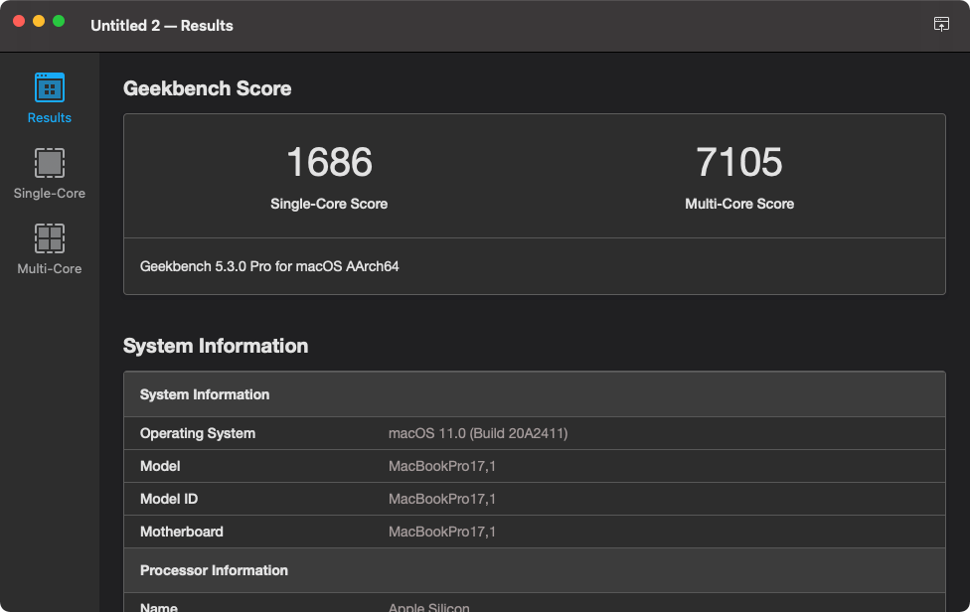The image size is (970, 612).
Task: Click the Motherboard row label
Action: [x=181, y=532]
